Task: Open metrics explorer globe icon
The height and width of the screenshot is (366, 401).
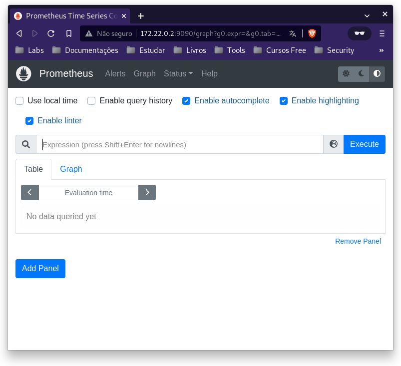Action: [334, 144]
